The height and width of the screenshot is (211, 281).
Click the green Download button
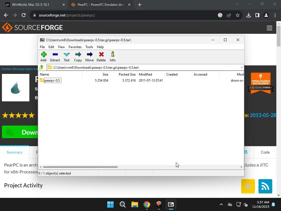tap(20, 132)
